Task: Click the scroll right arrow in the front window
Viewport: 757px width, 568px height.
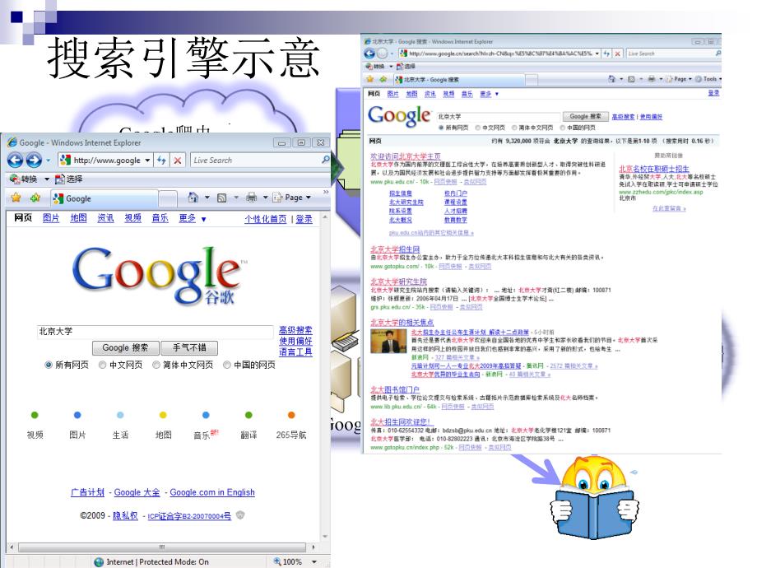Action: point(313,547)
